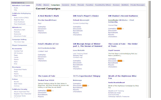161x100 pixels.
Task: Open the Aliases tab
Action: coord(46,5)
